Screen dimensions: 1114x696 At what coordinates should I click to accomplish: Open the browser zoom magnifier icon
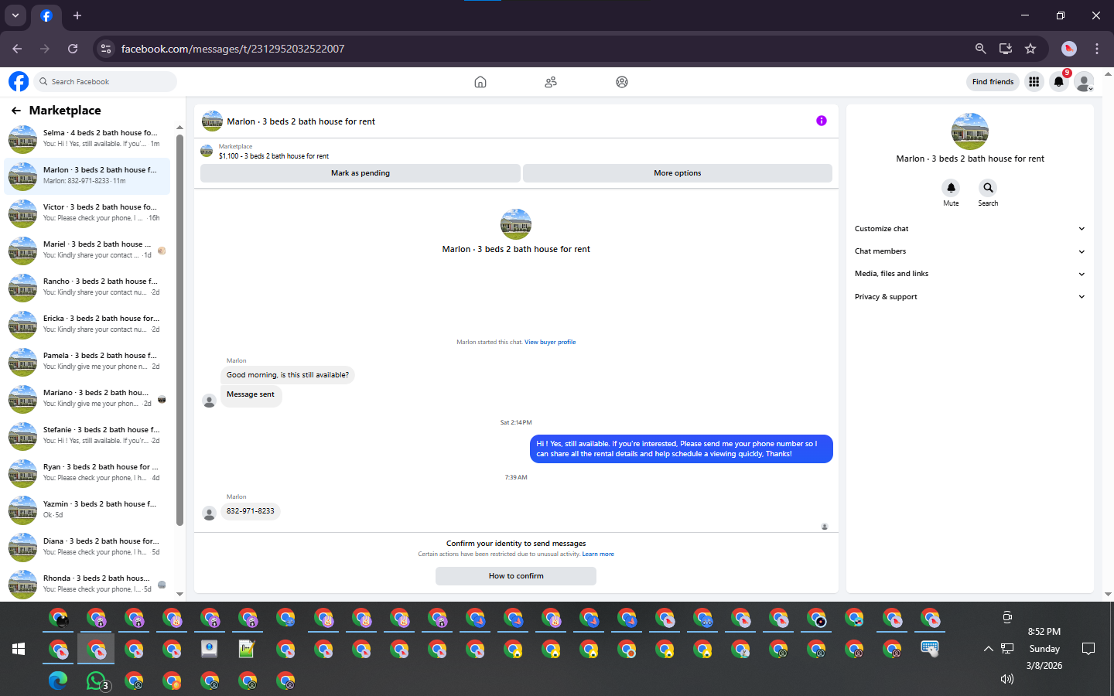click(980, 49)
